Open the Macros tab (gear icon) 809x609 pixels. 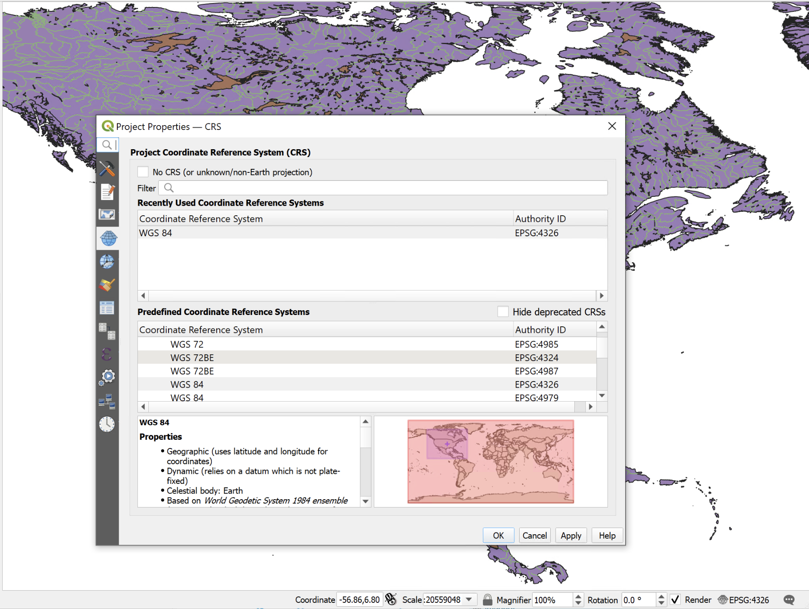[x=107, y=377]
